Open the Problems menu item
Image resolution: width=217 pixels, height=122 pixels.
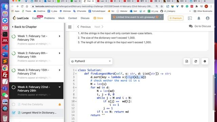coord(50,18)
